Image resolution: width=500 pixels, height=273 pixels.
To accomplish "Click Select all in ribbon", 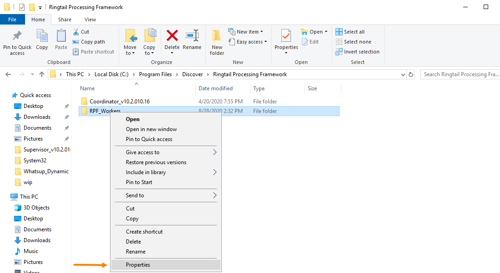I will 350,32.
